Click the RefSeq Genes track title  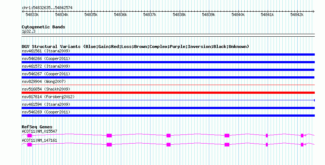pyautogui.click(x=37, y=127)
